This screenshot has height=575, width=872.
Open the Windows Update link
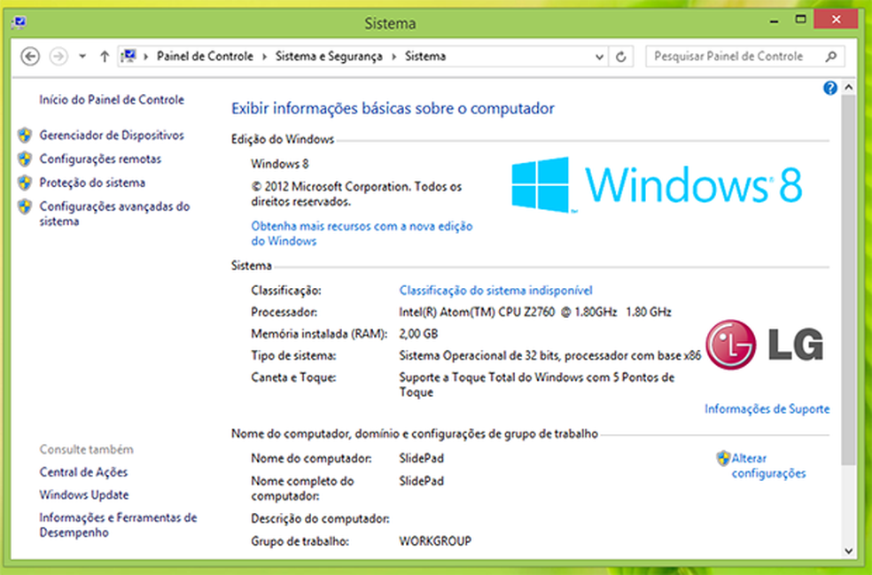[83, 494]
